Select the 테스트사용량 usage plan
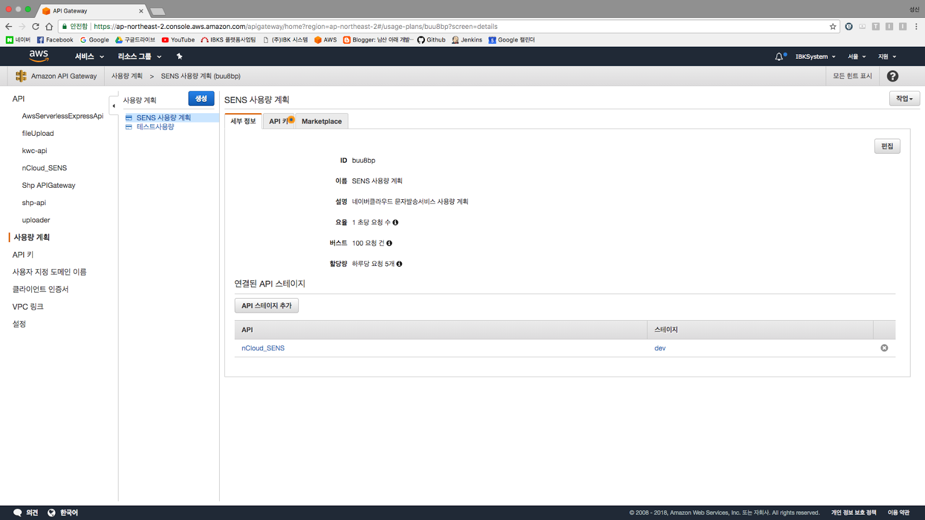925x520 pixels. (155, 127)
